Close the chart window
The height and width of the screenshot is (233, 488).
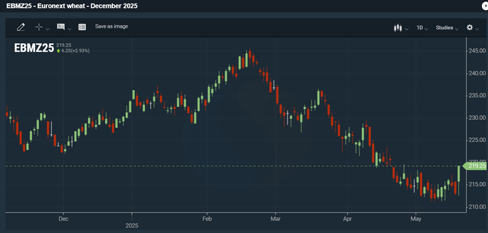coord(485,6)
